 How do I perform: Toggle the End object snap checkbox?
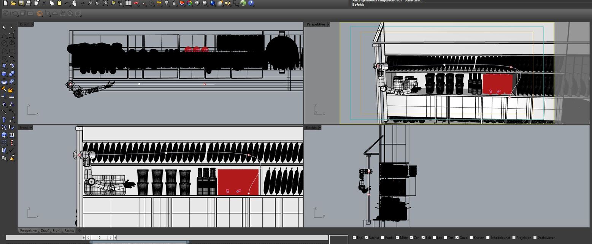point(354,238)
